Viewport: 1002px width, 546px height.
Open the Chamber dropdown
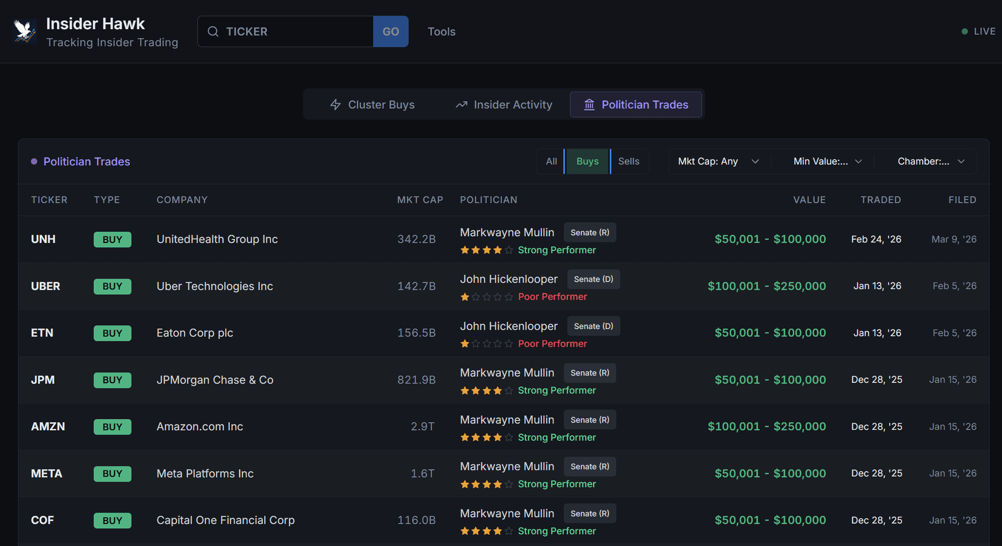tap(931, 161)
